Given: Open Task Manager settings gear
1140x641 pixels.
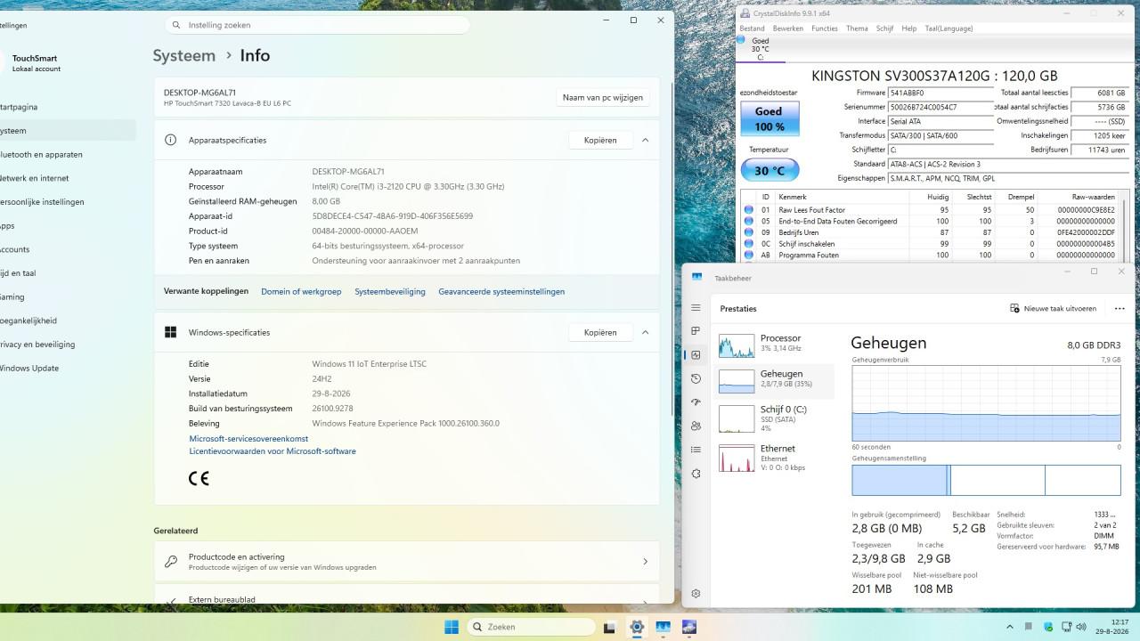Looking at the screenshot, I should [x=696, y=593].
